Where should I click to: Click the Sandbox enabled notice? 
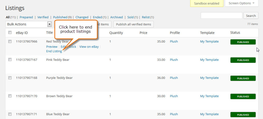tap(207, 3)
